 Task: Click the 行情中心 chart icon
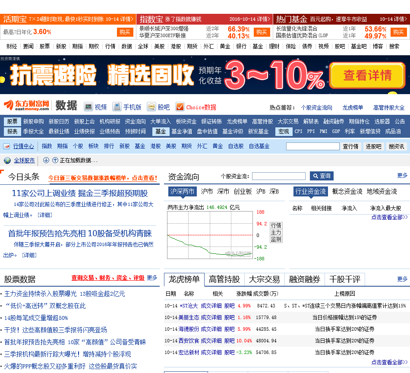pyautogui.click(x=6, y=146)
